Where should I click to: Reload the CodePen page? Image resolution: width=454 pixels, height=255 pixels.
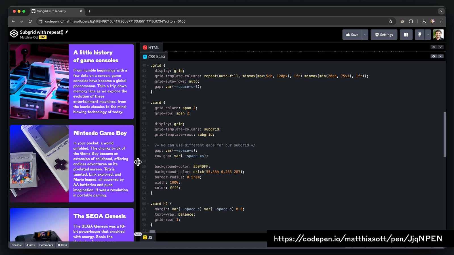30,21
